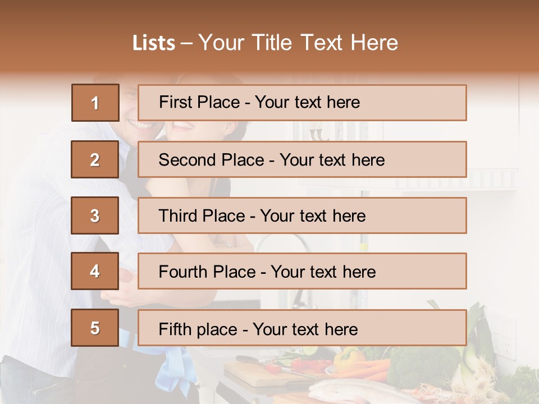Image resolution: width=539 pixels, height=404 pixels.
Task: Select the number 4 box
Action: pyautogui.click(x=95, y=271)
